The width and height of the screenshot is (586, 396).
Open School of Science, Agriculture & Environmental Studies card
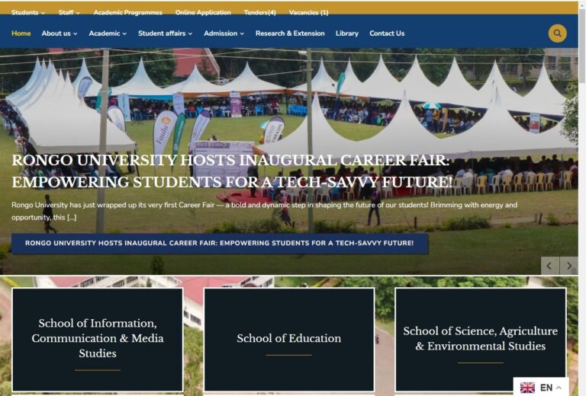pyautogui.click(x=481, y=340)
